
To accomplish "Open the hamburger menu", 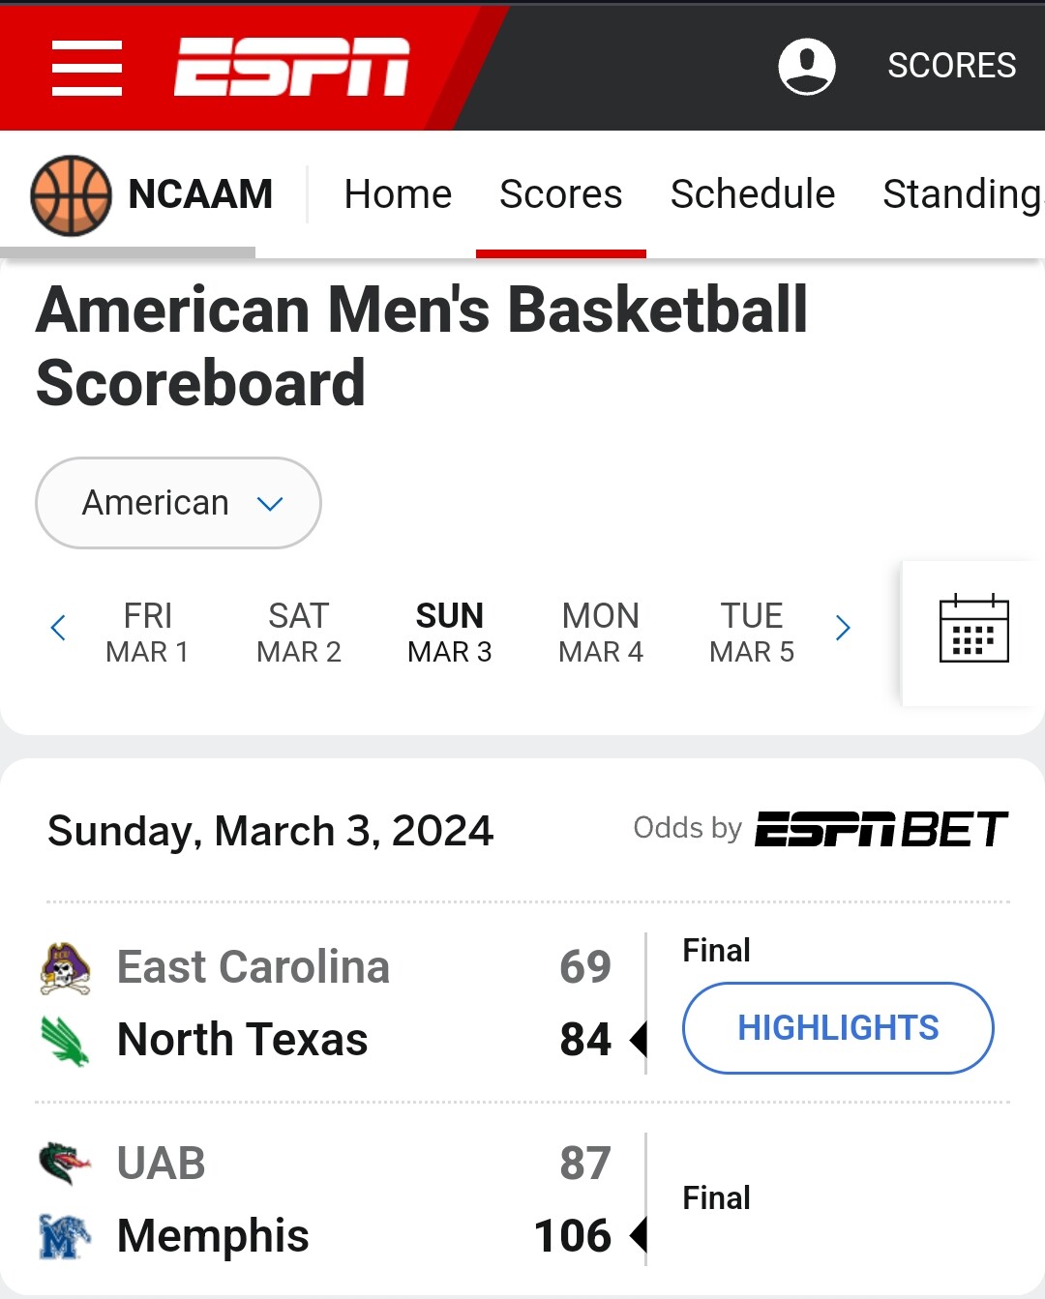I will pyautogui.click(x=87, y=68).
